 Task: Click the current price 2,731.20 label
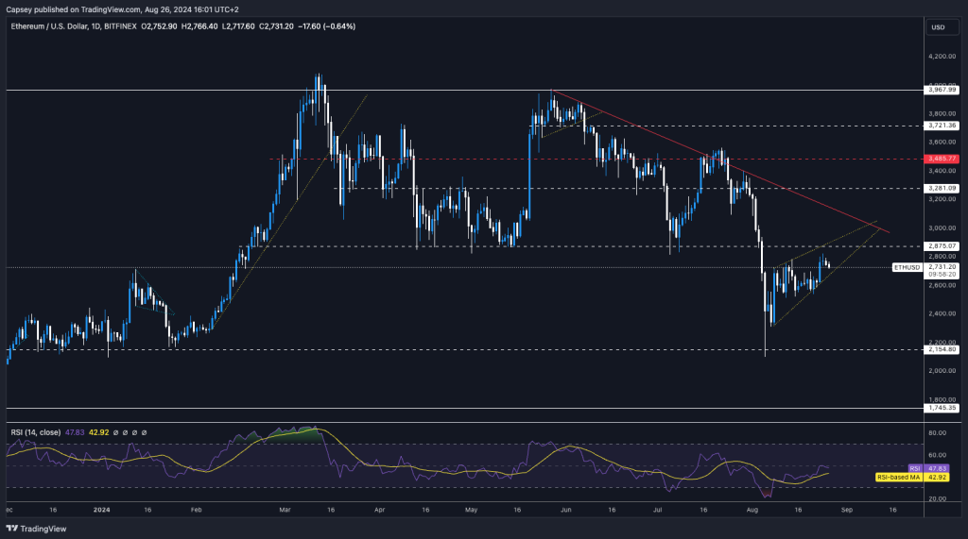(942, 267)
